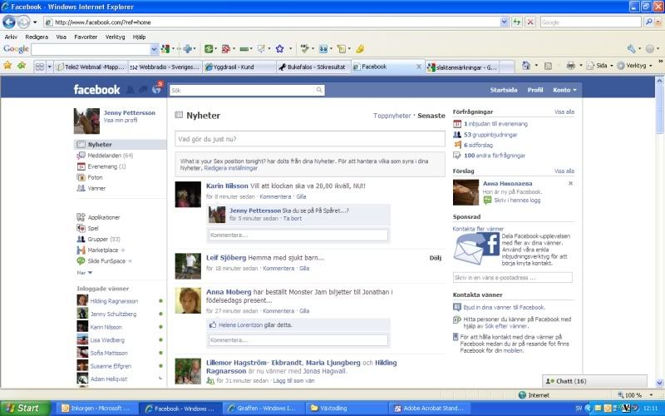Click the Facebook notifications globe icon
Image resolution: width=665 pixels, height=416 pixels.
tap(157, 89)
